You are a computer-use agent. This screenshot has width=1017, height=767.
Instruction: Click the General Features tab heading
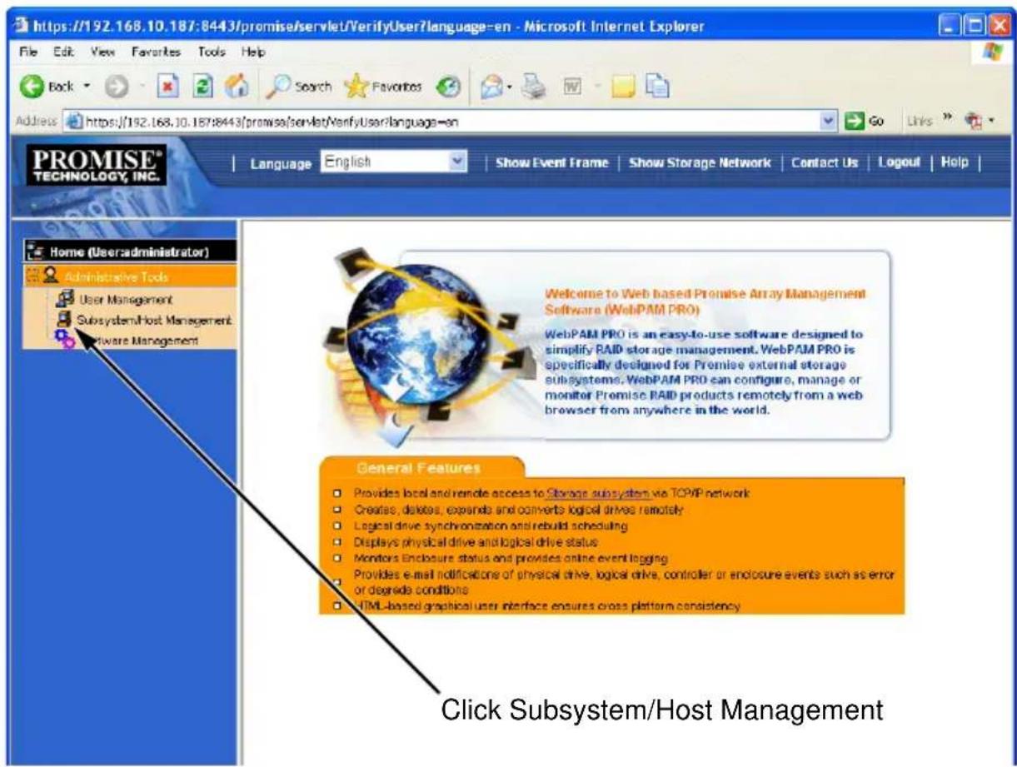[x=418, y=467]
